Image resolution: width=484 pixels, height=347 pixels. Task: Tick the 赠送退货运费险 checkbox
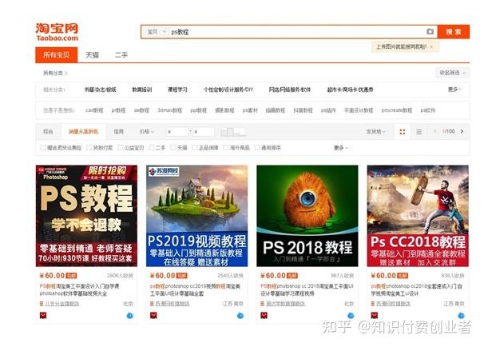(x=43, y=147)
